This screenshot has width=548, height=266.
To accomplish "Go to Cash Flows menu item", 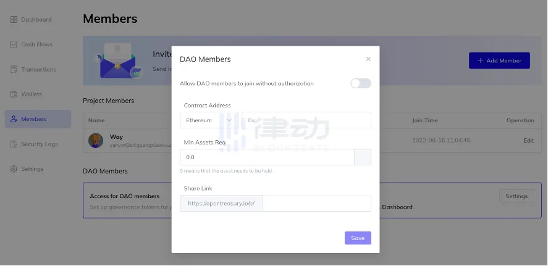I will [36, 44].
